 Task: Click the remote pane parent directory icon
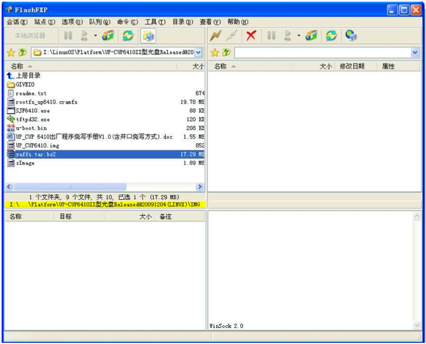(226, 52)
